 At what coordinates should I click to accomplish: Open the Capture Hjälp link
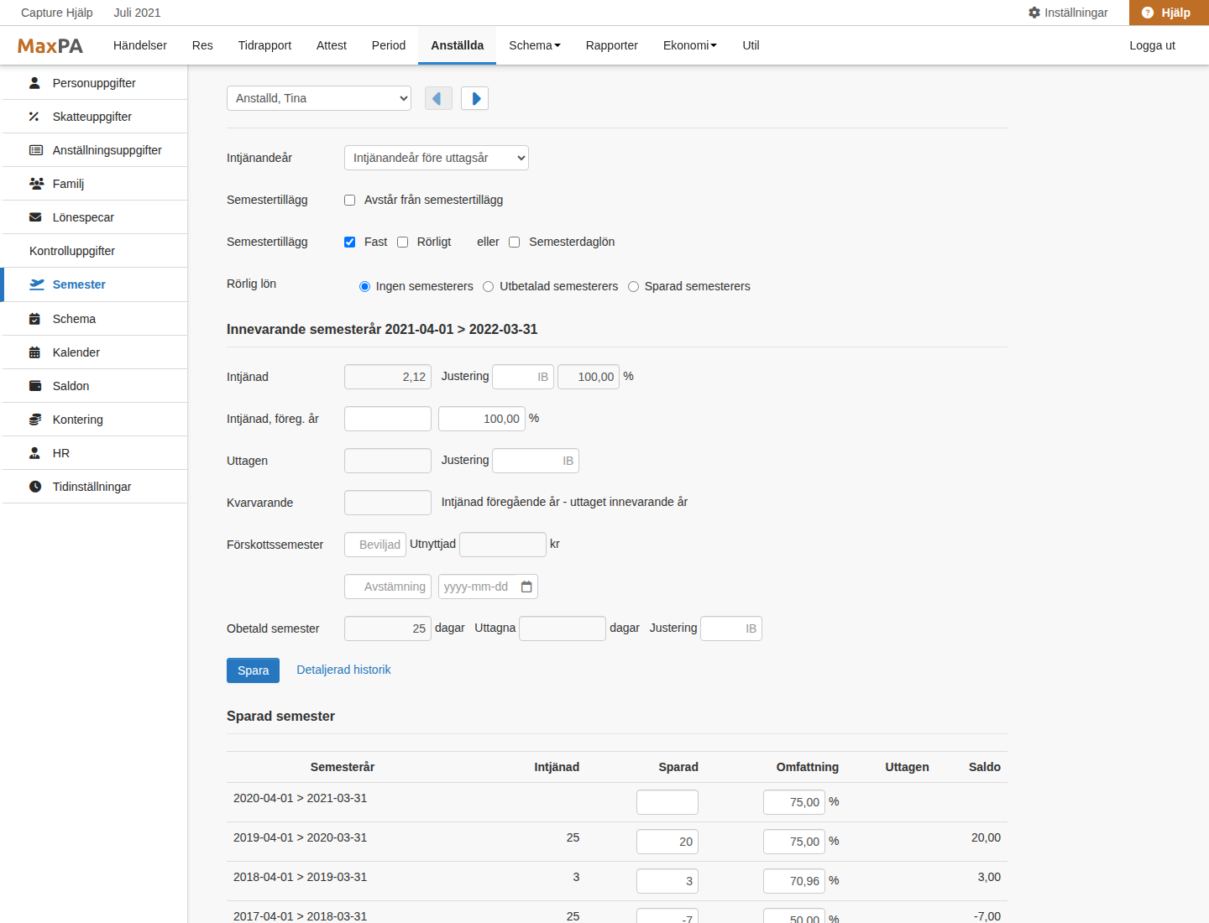(57, 13)
